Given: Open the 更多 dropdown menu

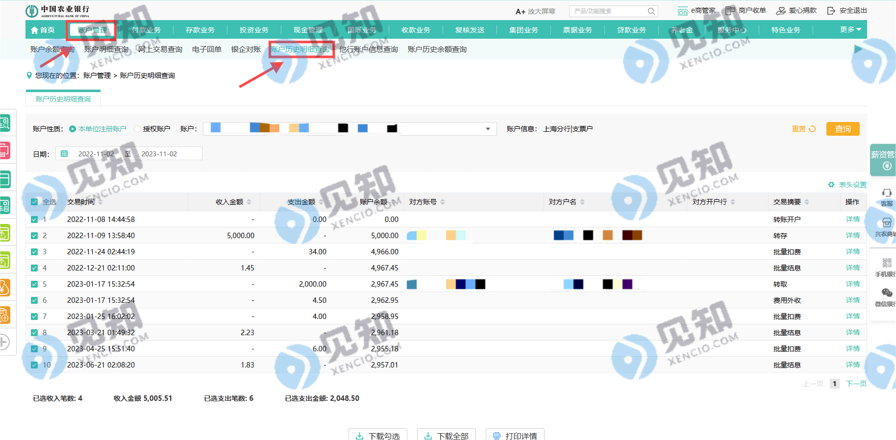Looking at the screenshot, I should coord(850,29).
